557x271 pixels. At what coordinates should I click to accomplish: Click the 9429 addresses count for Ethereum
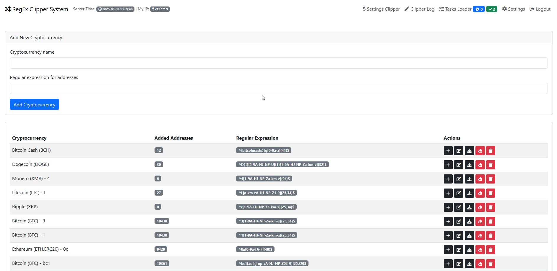coord(161,249)
